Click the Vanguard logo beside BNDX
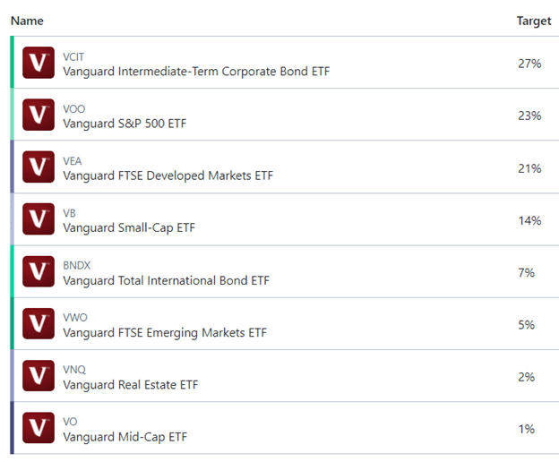The width and height of the screenshot is (559, 462). [39, 271]
